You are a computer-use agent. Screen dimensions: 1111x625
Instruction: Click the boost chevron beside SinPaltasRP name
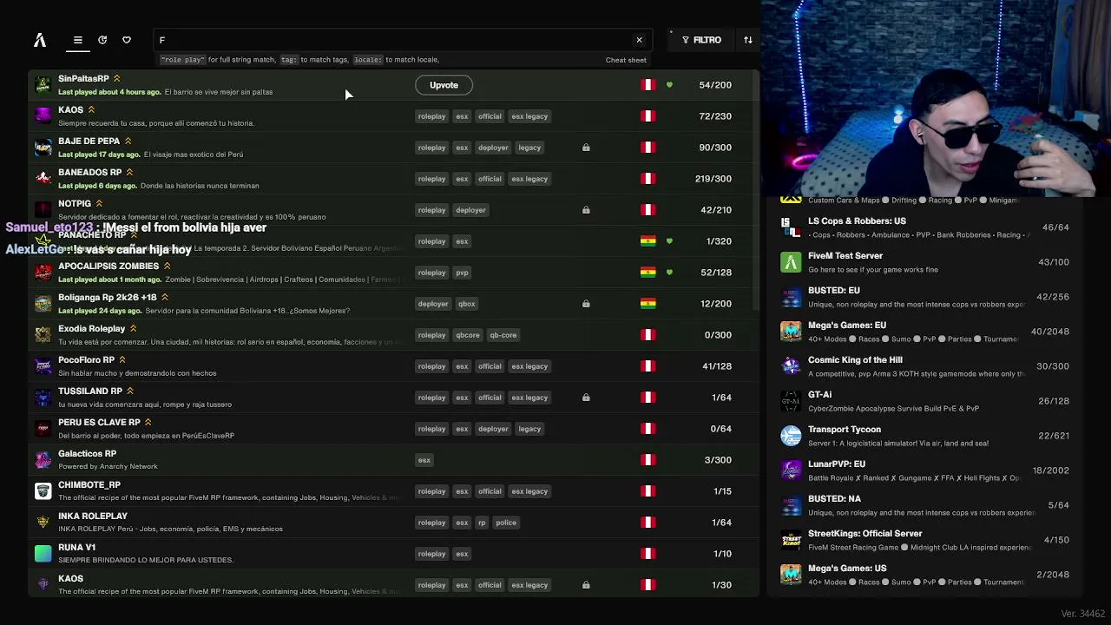116,79
